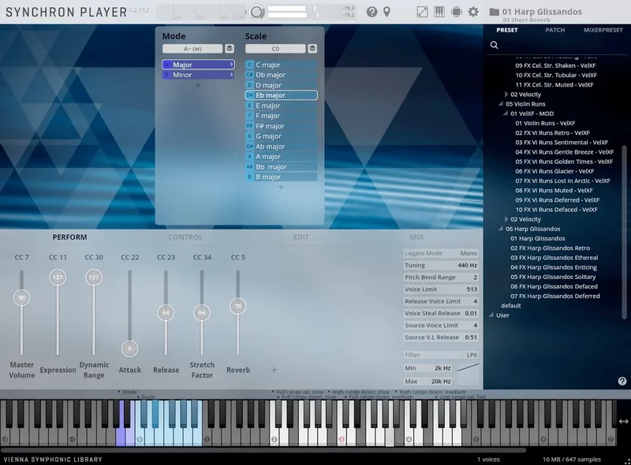Select the B major scale
Image resolution: width=631 pixels, height=465 pixels.
[x=282, y=177]
